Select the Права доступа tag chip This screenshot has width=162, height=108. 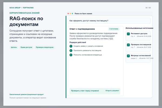26,47
